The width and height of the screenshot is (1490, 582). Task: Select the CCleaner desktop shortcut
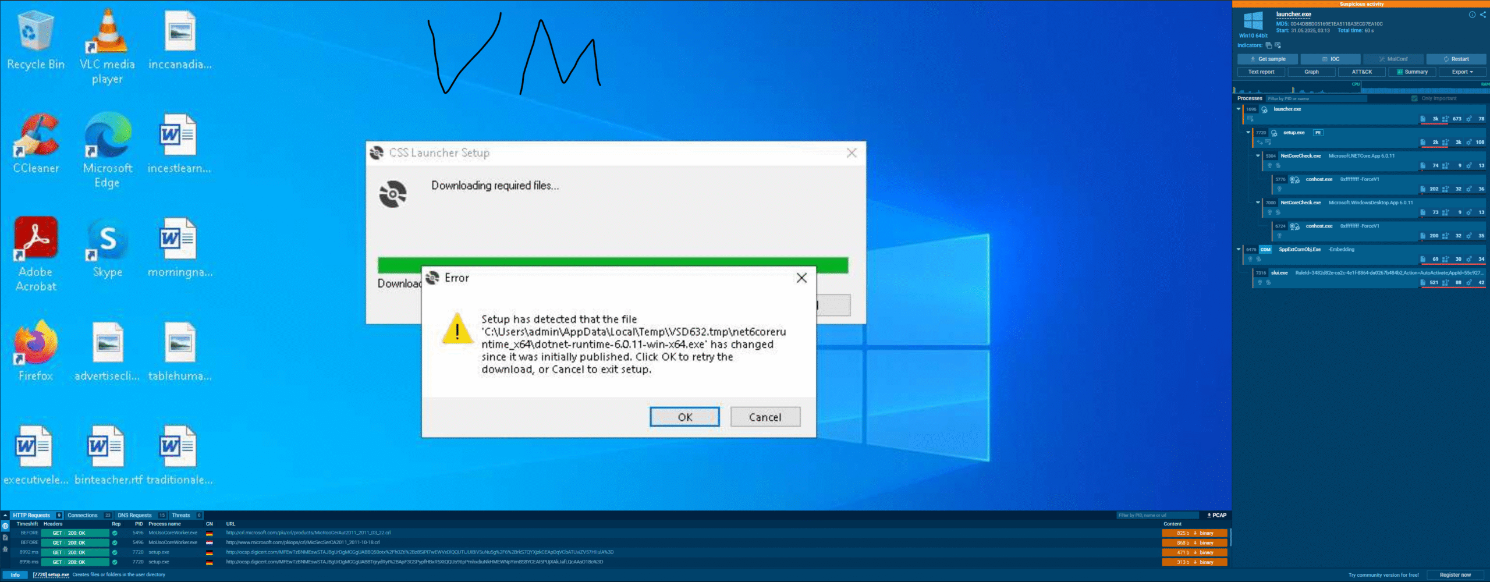(x=36, y=144)
